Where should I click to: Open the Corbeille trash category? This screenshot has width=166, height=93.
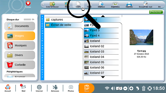tap(20, 65)
